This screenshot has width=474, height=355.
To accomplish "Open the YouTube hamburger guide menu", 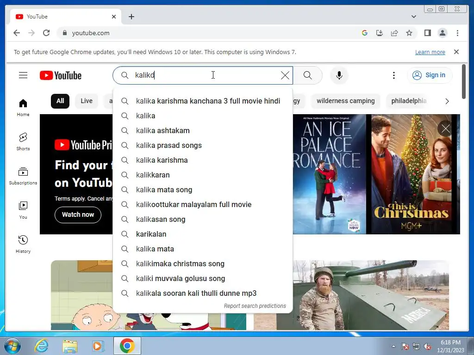I will pyautogui.click(x=23, y=75).
